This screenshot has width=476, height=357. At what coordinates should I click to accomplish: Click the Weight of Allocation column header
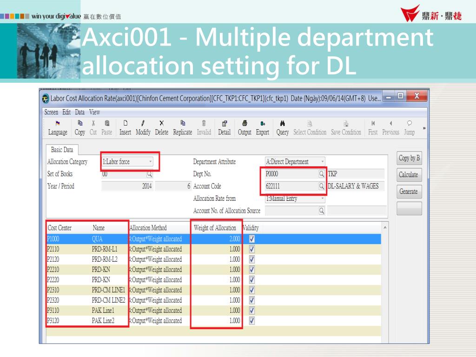click(215, 228)
